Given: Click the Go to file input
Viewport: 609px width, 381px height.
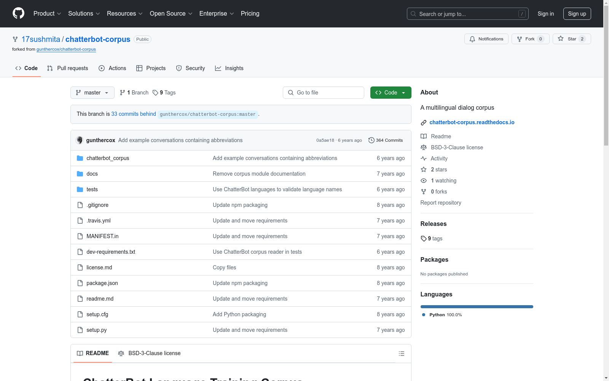Looking at the screenshot, I should click(324, 93).
